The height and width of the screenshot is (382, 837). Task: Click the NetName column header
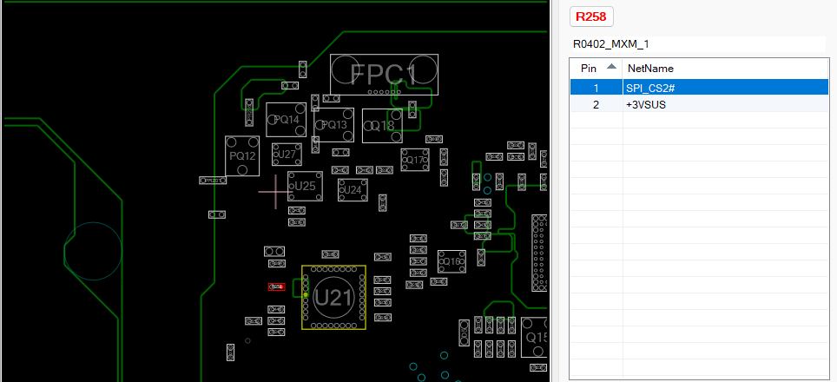(726, 69)
